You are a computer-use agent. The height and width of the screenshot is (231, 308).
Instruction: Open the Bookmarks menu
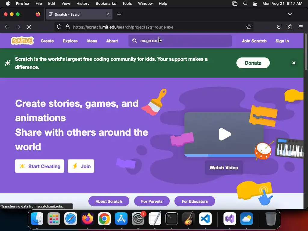(106, 4)
